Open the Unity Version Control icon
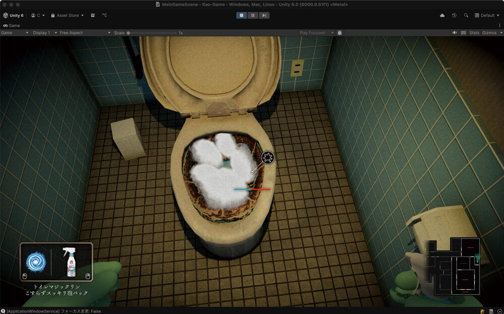 pos(105,16)
